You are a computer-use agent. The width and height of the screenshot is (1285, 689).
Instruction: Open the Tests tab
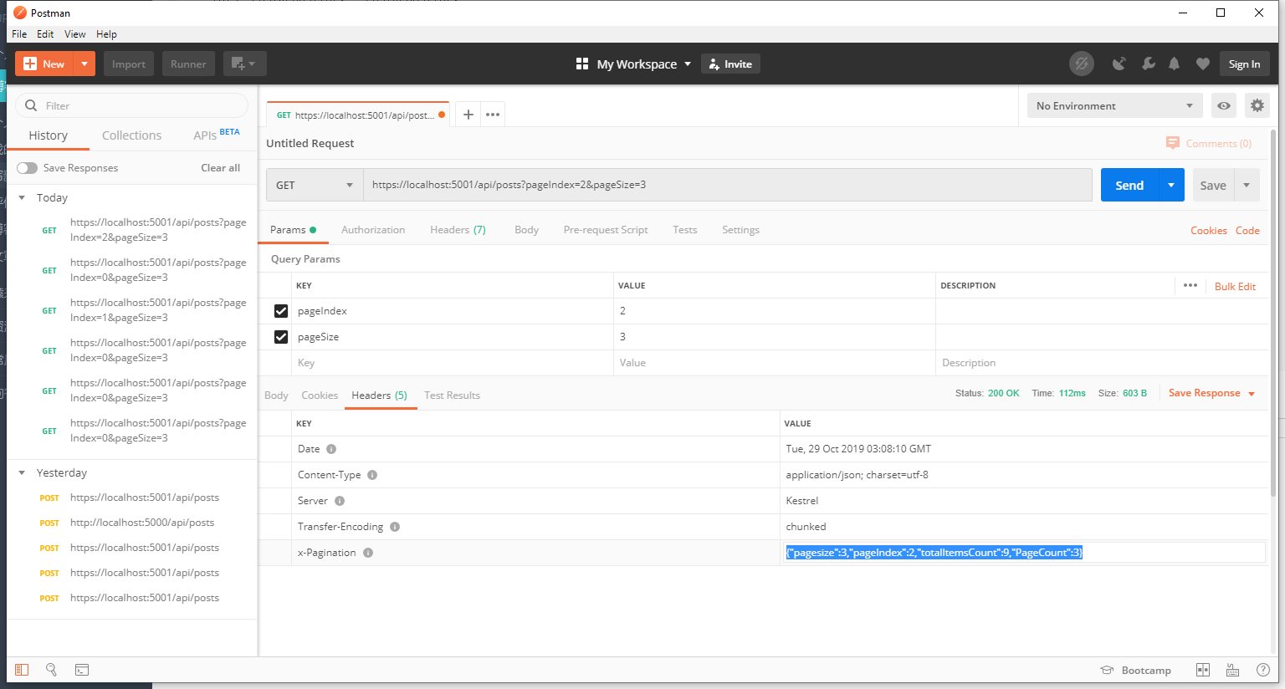(684, 230)
